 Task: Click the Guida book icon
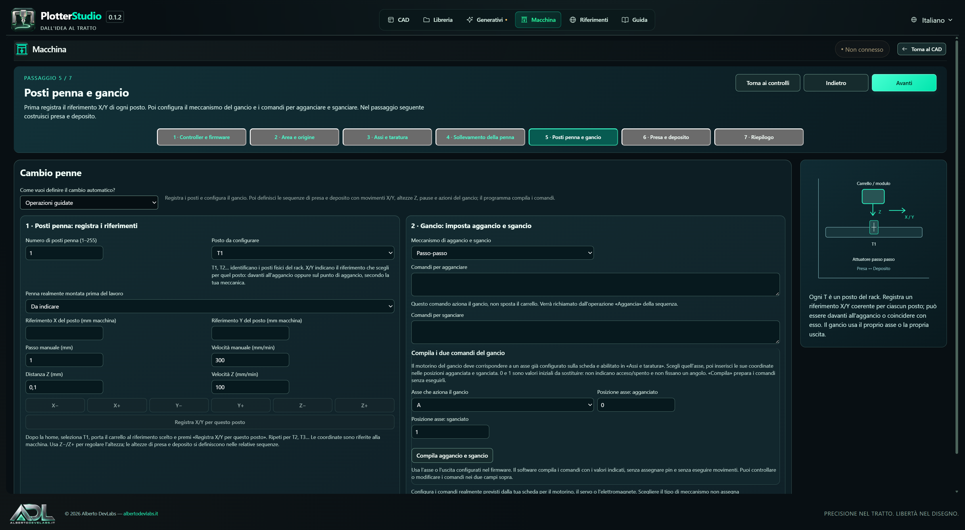625,20
